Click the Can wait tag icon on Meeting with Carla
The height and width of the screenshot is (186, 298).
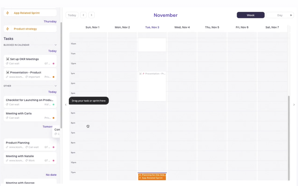[x=7, y=117]
